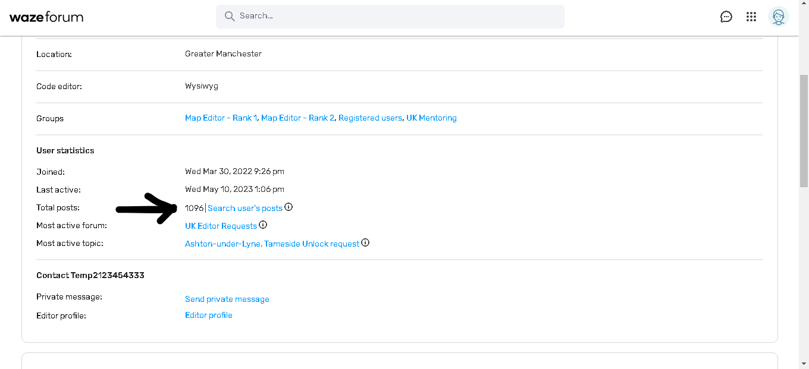Open the Registered users group
This screenshot has height=369, width=809.
point(370,118)
